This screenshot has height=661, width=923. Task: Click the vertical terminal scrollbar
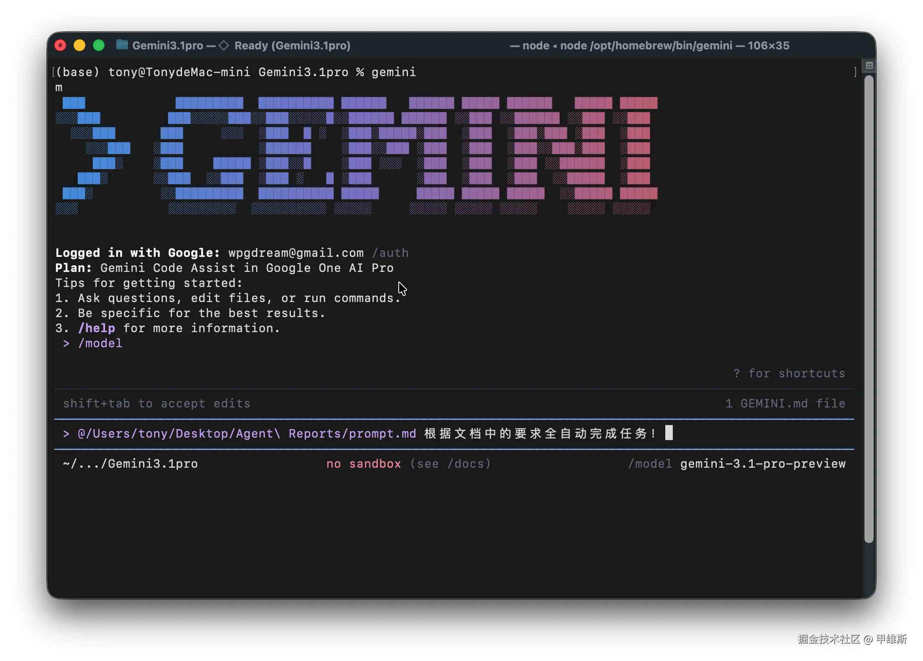pos(869,310)
